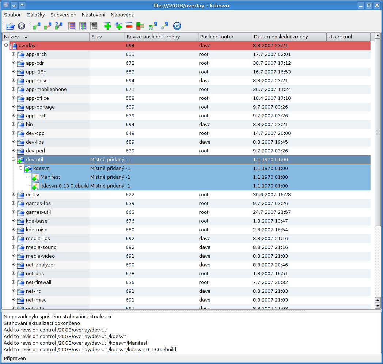This screenshot has width=383, height=364.
Task: Click the window menu icon in title bar
Action: [6, 5]
